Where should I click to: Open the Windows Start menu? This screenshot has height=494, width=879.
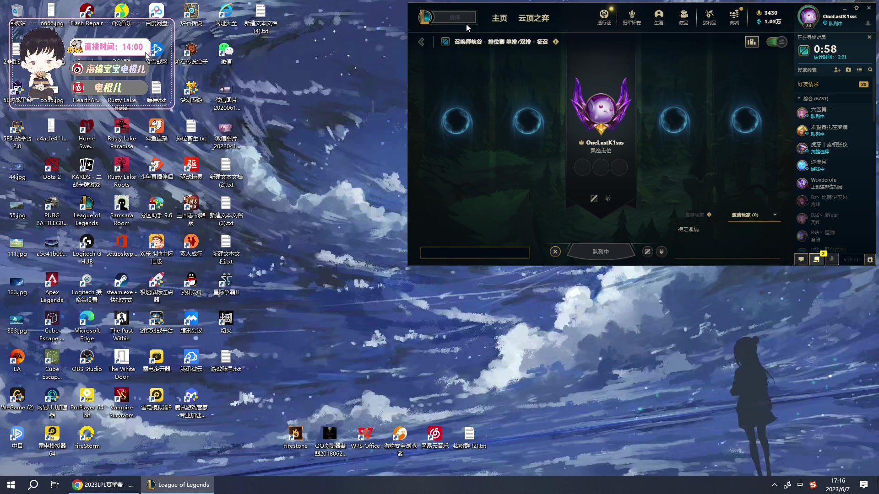(11, 485)
